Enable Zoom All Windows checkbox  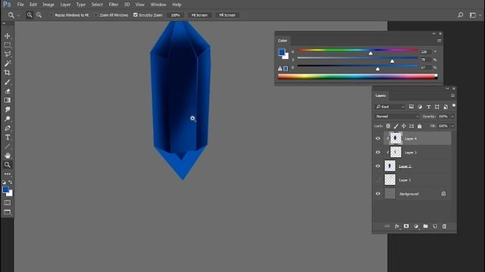click(96, 15)
